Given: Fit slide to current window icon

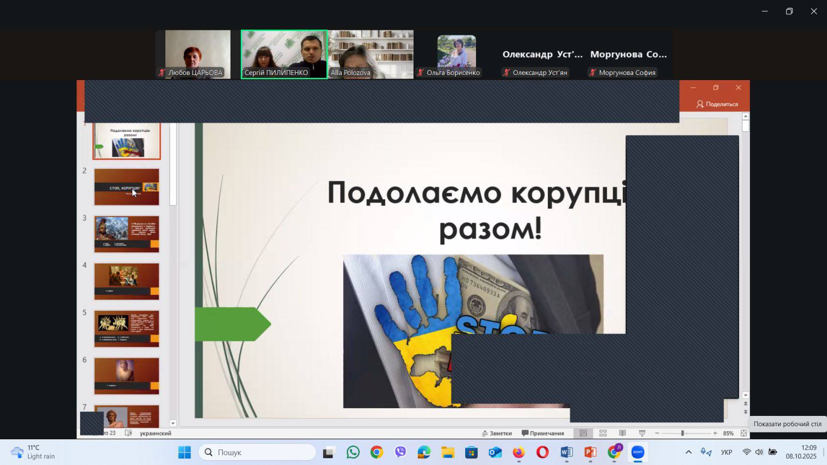Looking at the screenshot, I should pos(743,433).
